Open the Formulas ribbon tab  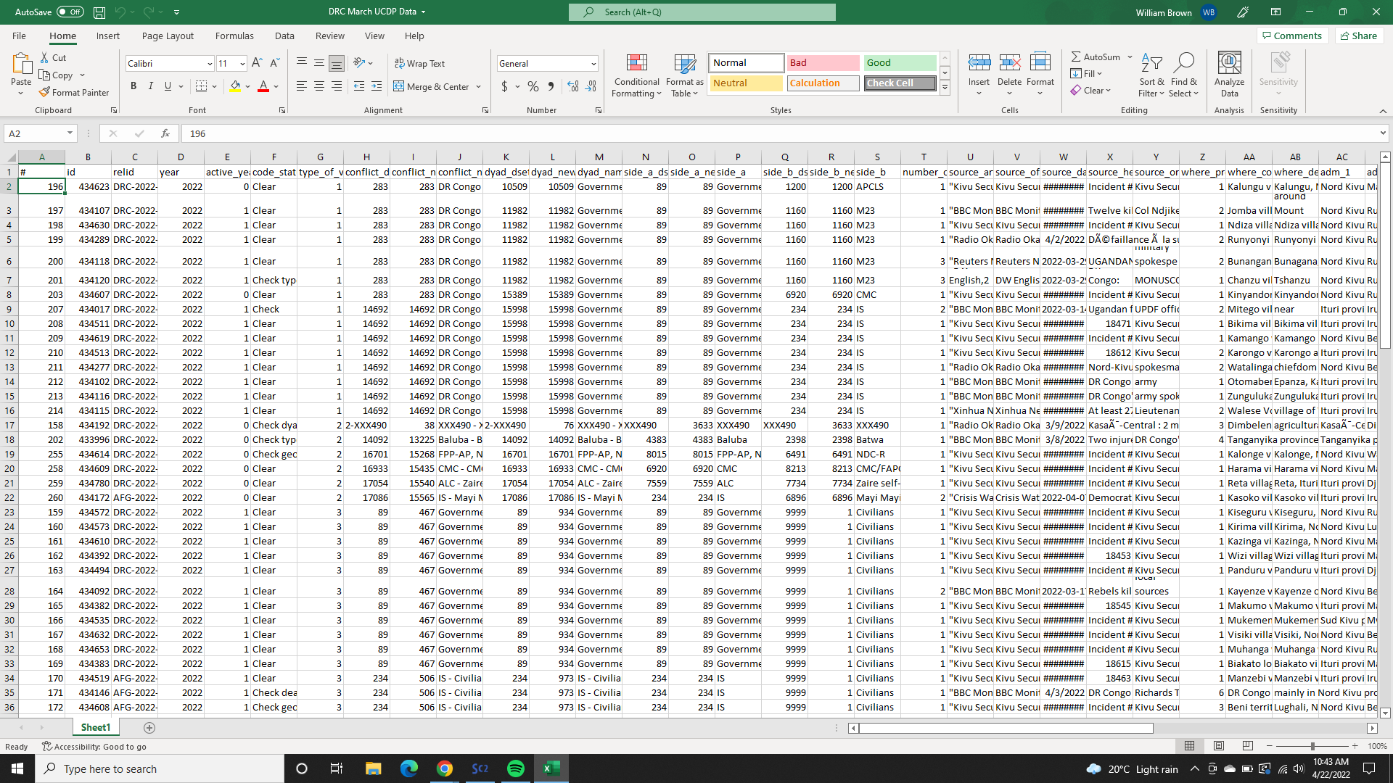tap(234, 36)
